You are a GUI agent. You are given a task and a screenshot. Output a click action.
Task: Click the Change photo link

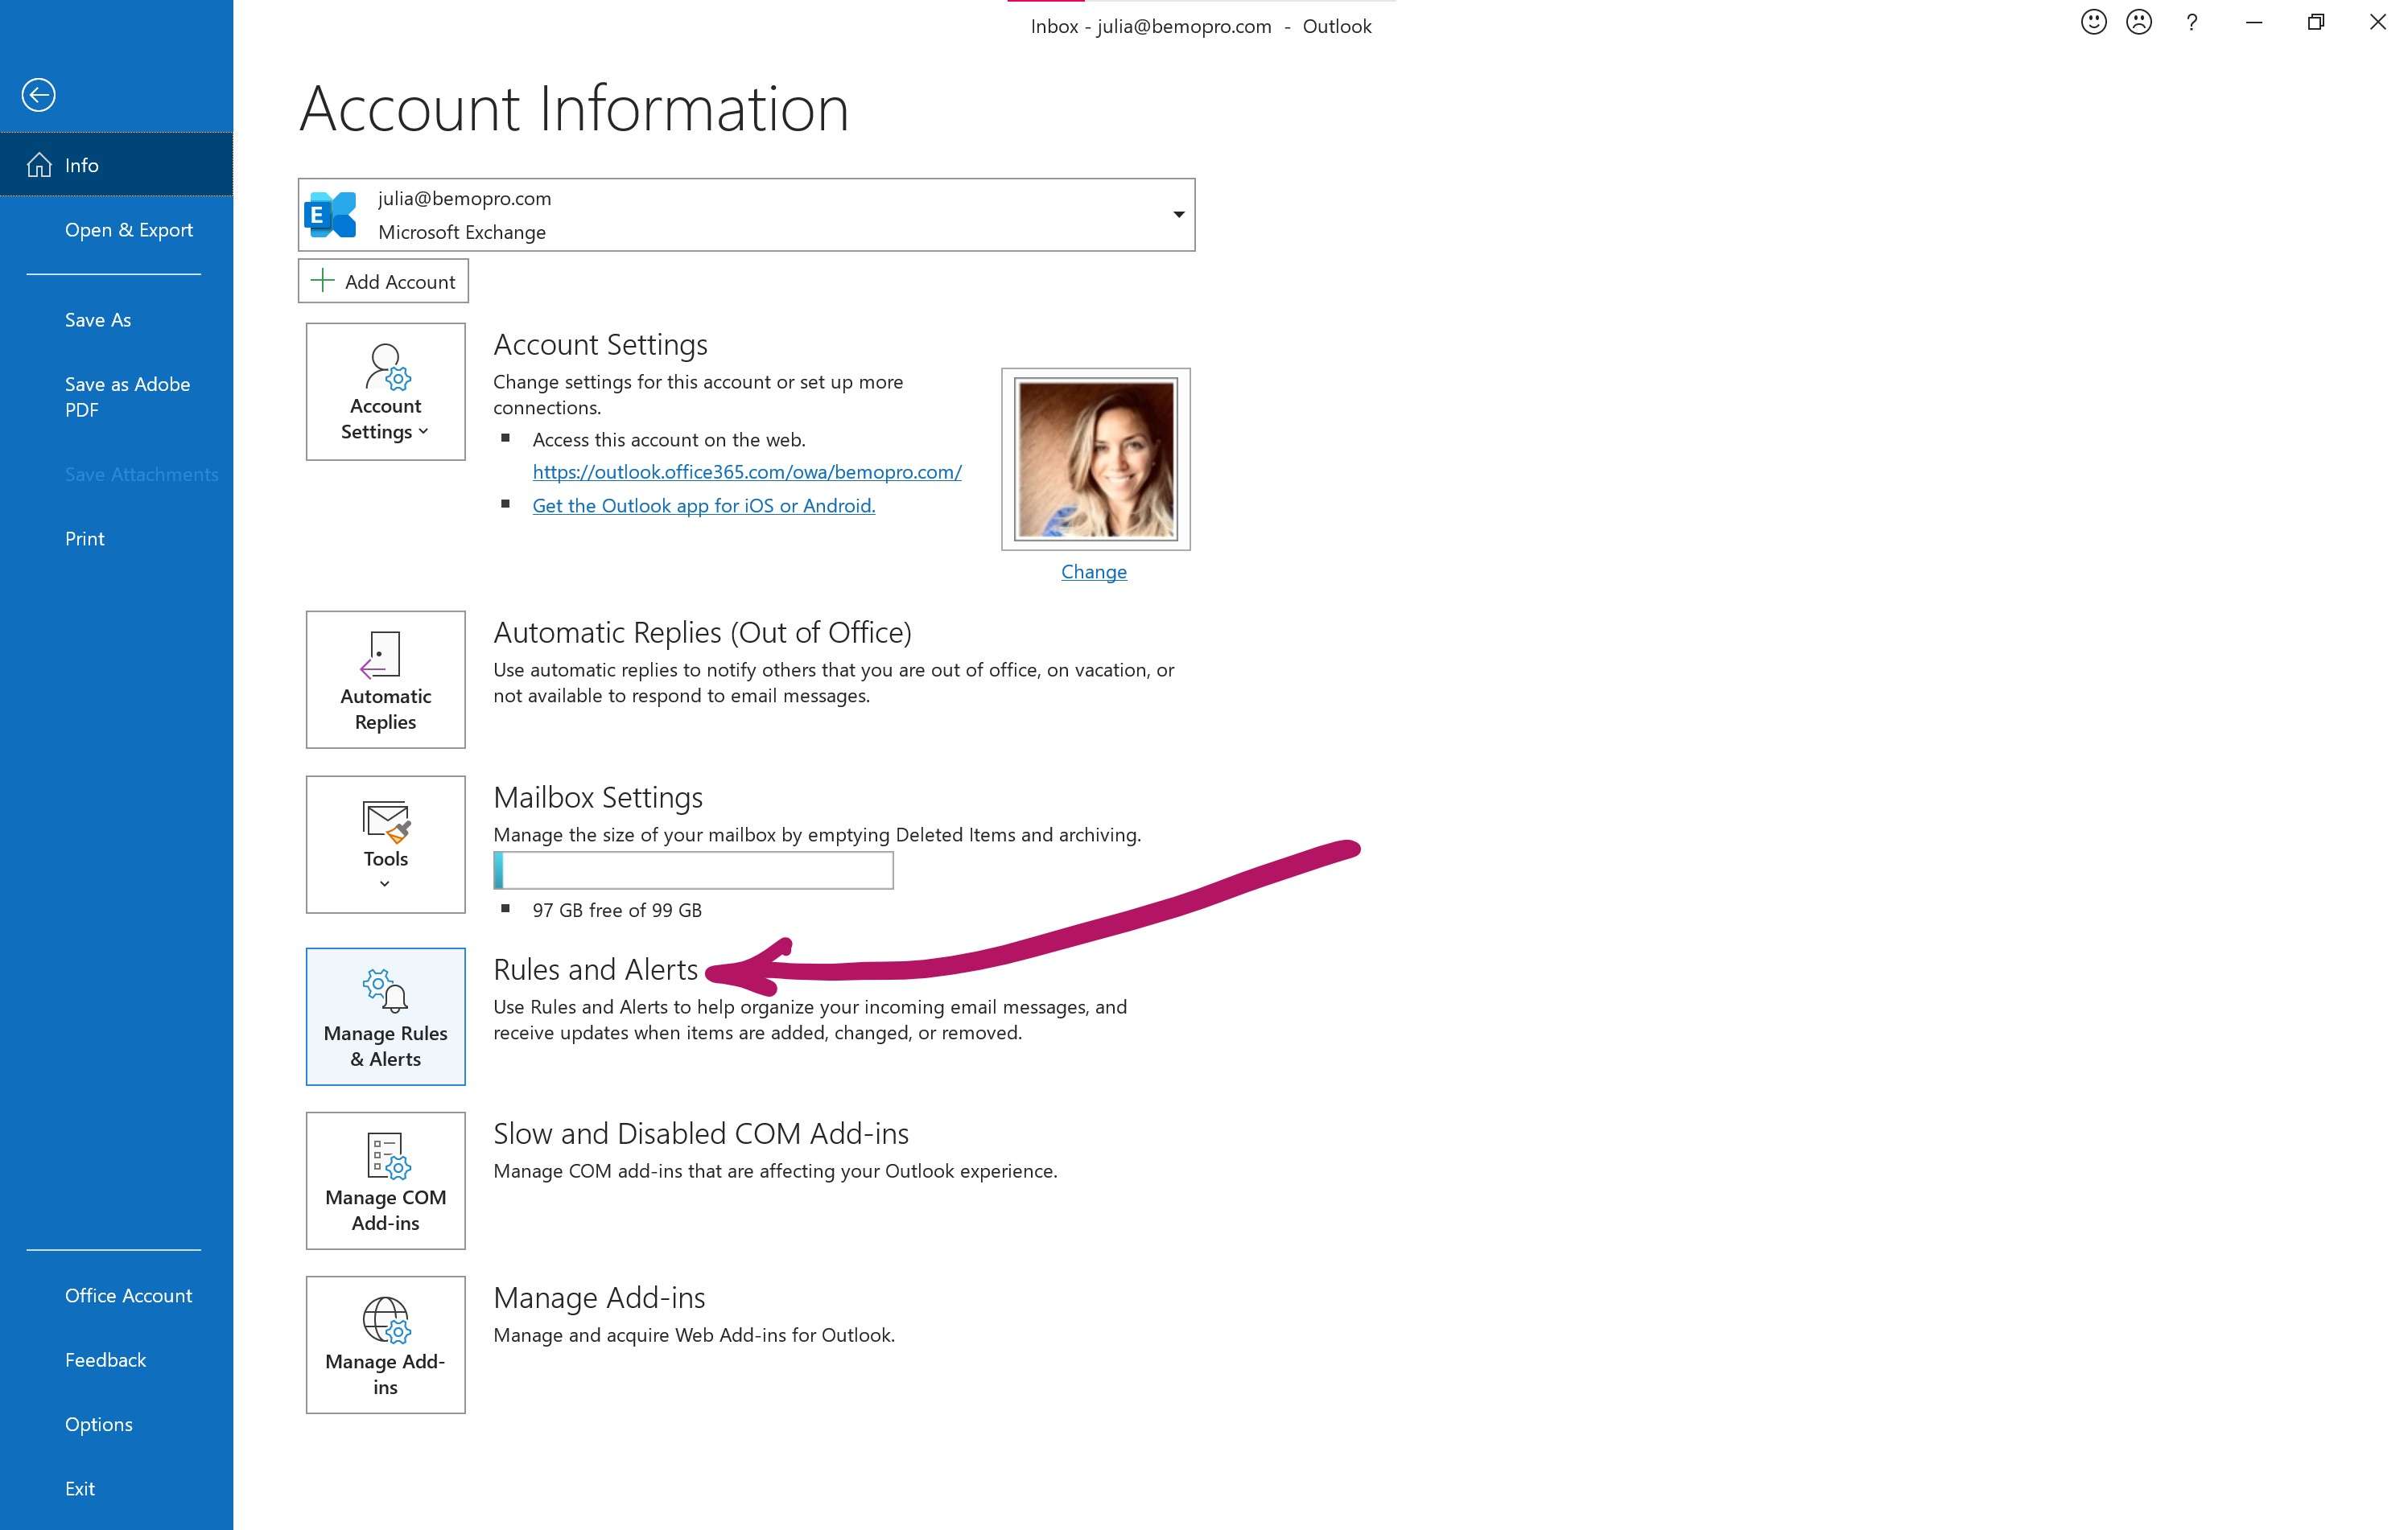point(1094,572)
